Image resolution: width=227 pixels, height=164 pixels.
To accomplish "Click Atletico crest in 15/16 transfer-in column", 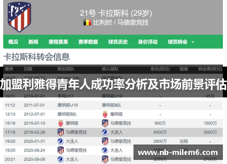I will 105,123.
